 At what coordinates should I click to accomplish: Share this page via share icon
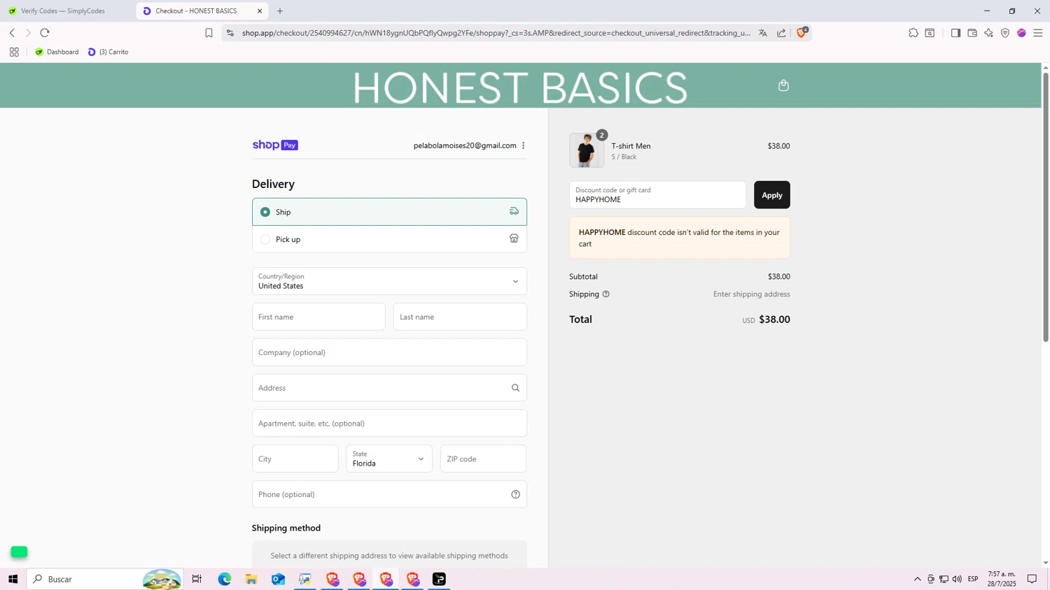pyautogui.click(x=781, y=33)
